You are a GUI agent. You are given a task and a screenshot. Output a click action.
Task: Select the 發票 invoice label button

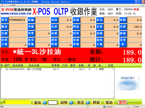click(x=4, y=20)
